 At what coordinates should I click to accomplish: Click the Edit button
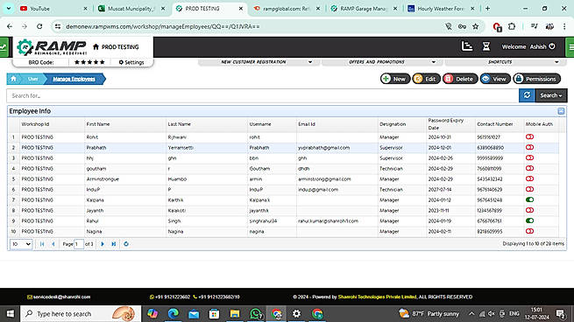tap(426, 79)
